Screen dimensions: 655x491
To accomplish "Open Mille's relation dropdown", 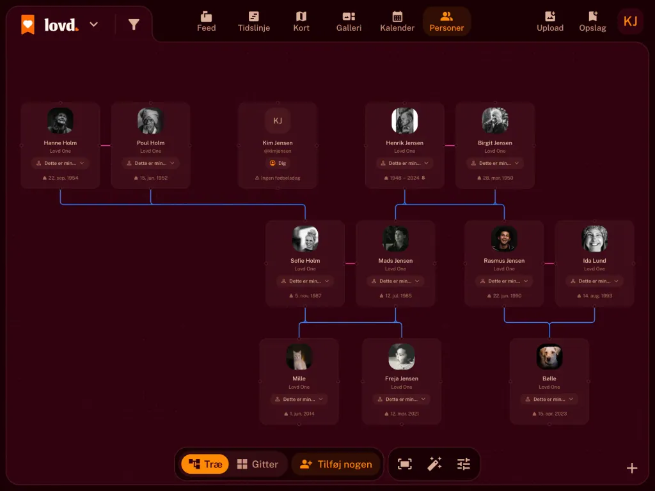I will click(299, 399).
